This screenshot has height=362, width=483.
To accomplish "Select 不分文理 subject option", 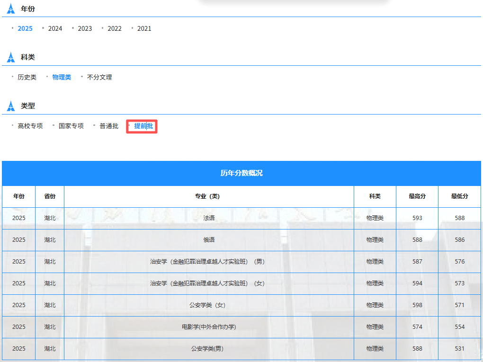I will point(99,77).
